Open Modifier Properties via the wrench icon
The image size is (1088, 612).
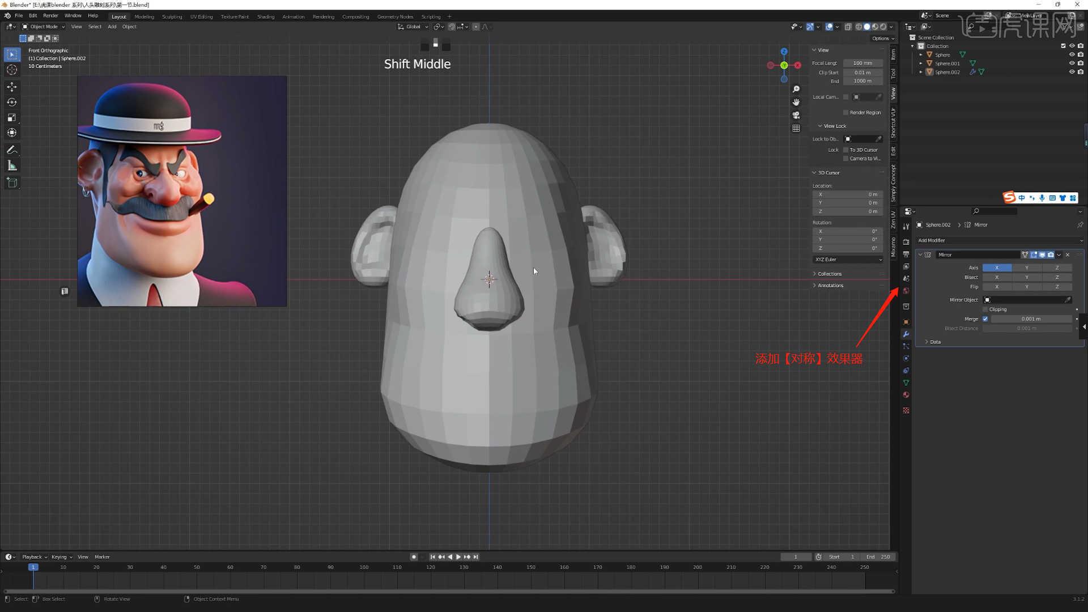906,334
